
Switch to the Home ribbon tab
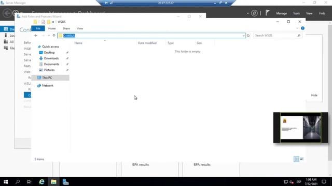click(x=52, y=28)
